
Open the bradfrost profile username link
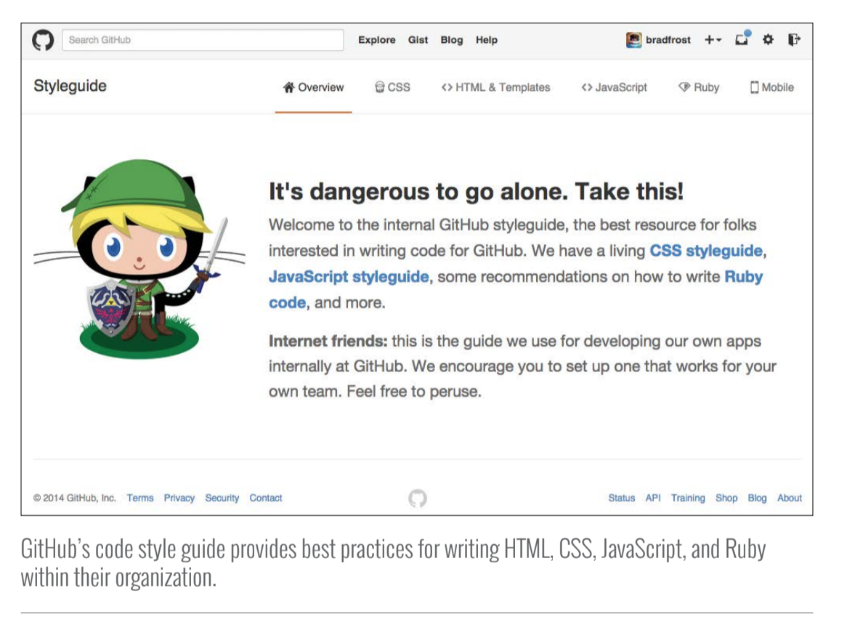pos(668,40)
